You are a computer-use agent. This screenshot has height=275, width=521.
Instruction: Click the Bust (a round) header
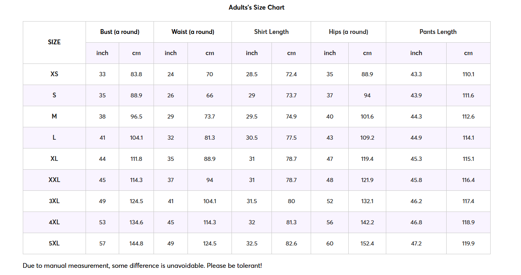coord(120,32)
